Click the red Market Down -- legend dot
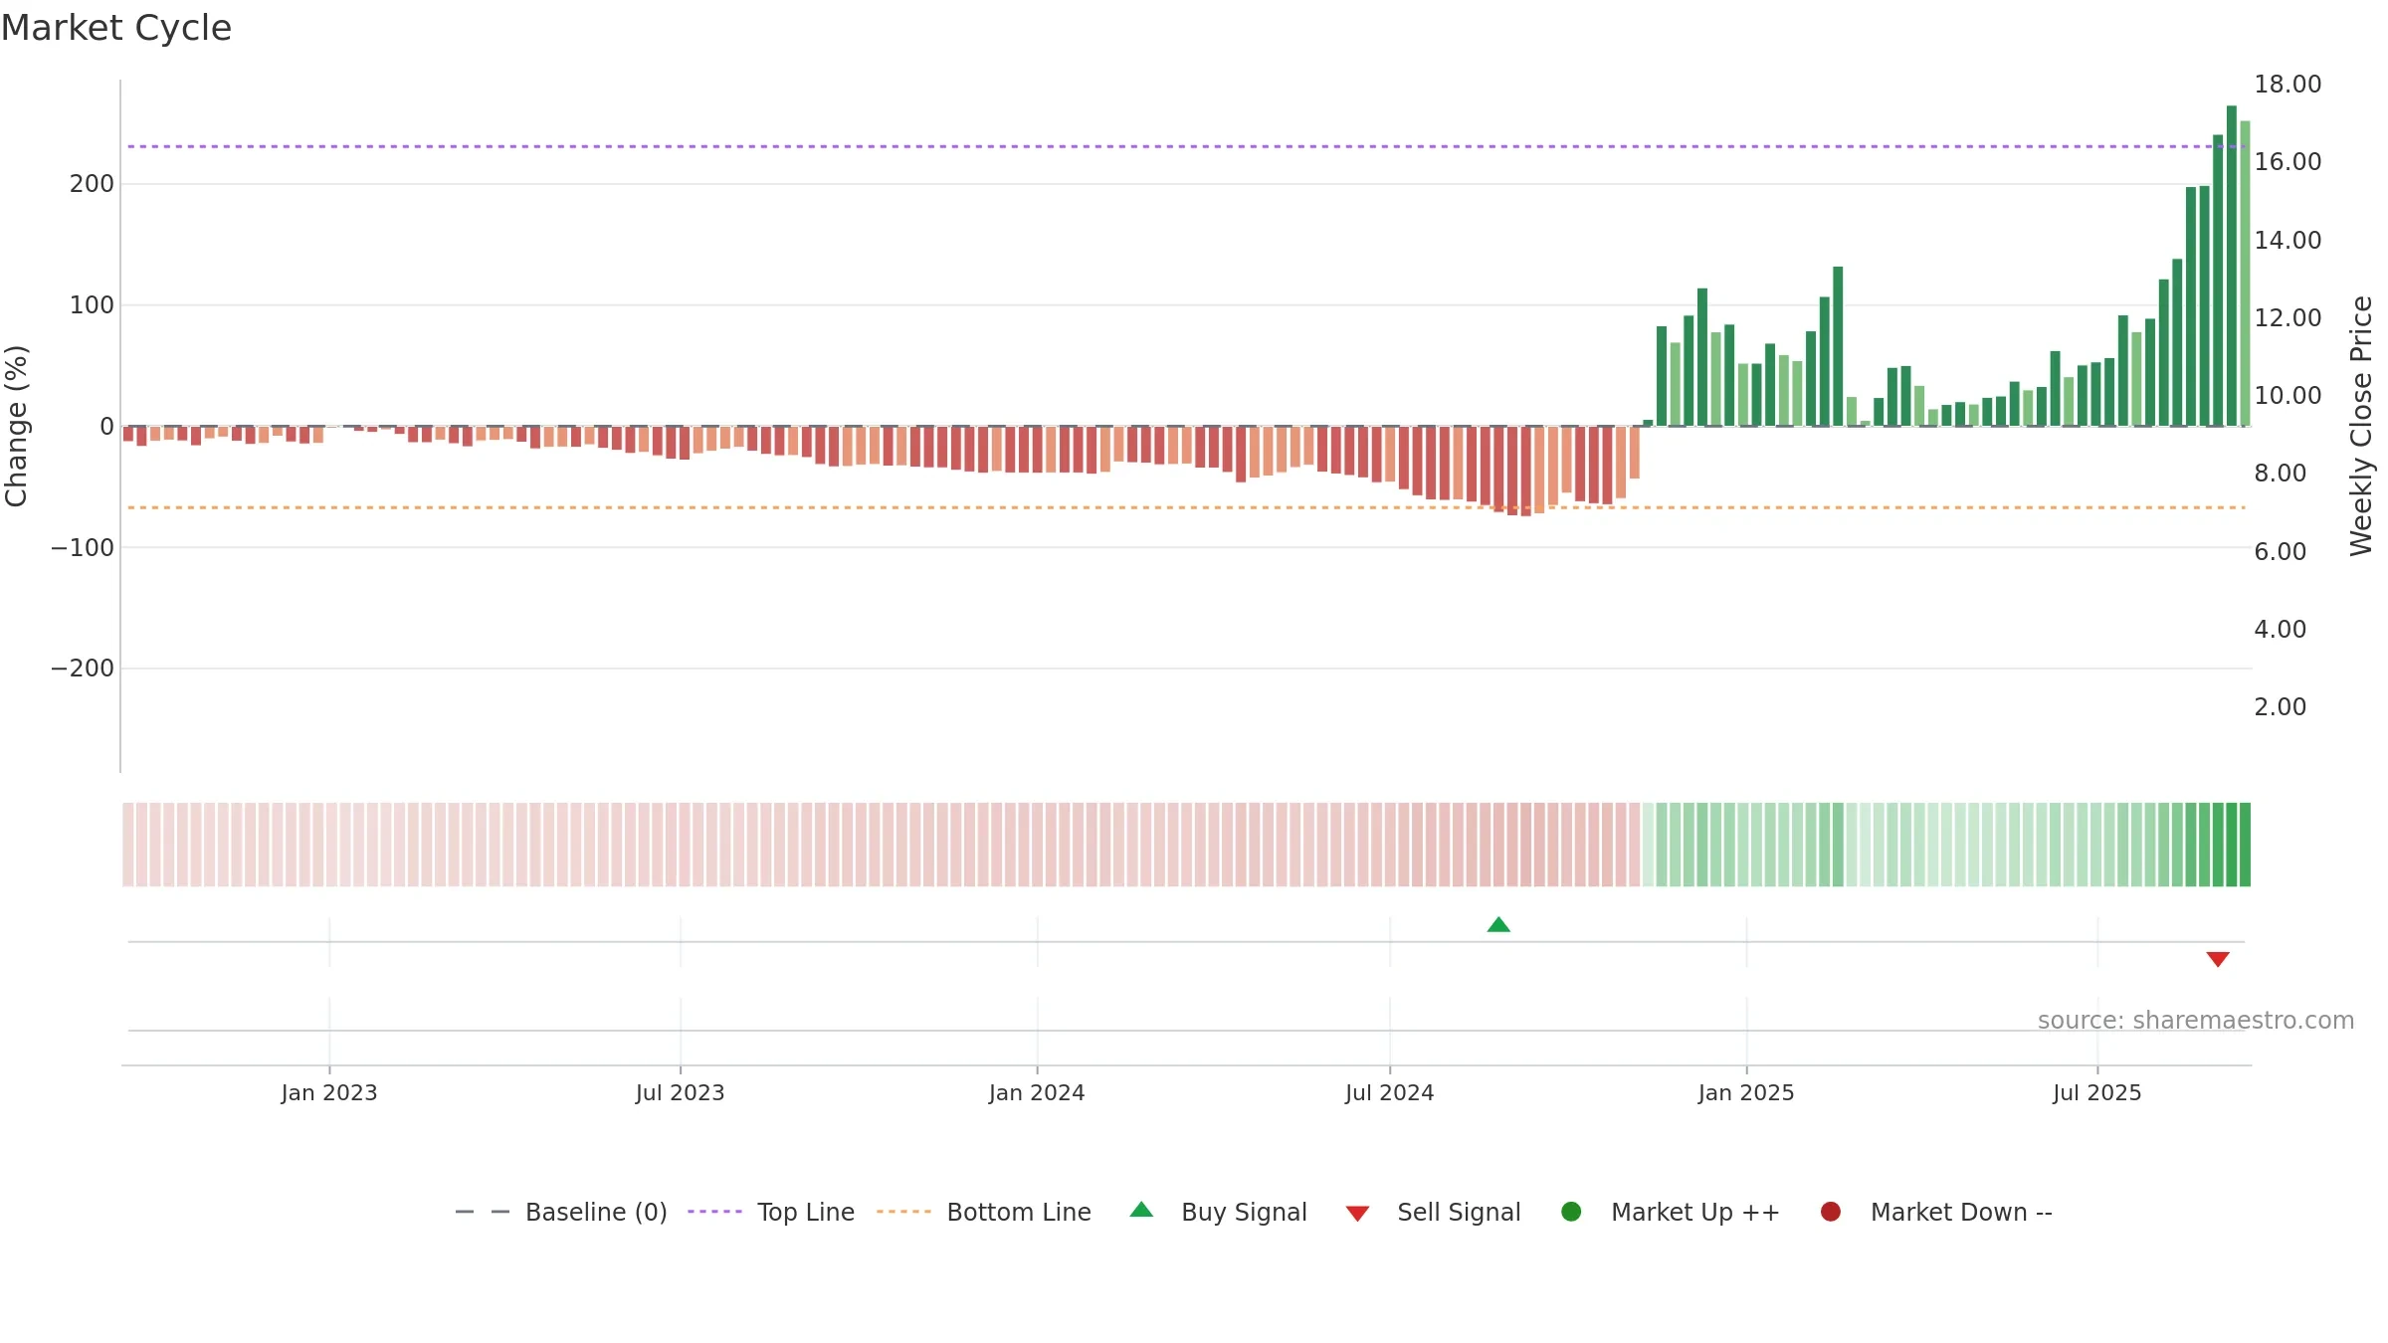The image size is (2388, 1343). point(1830,1212)
